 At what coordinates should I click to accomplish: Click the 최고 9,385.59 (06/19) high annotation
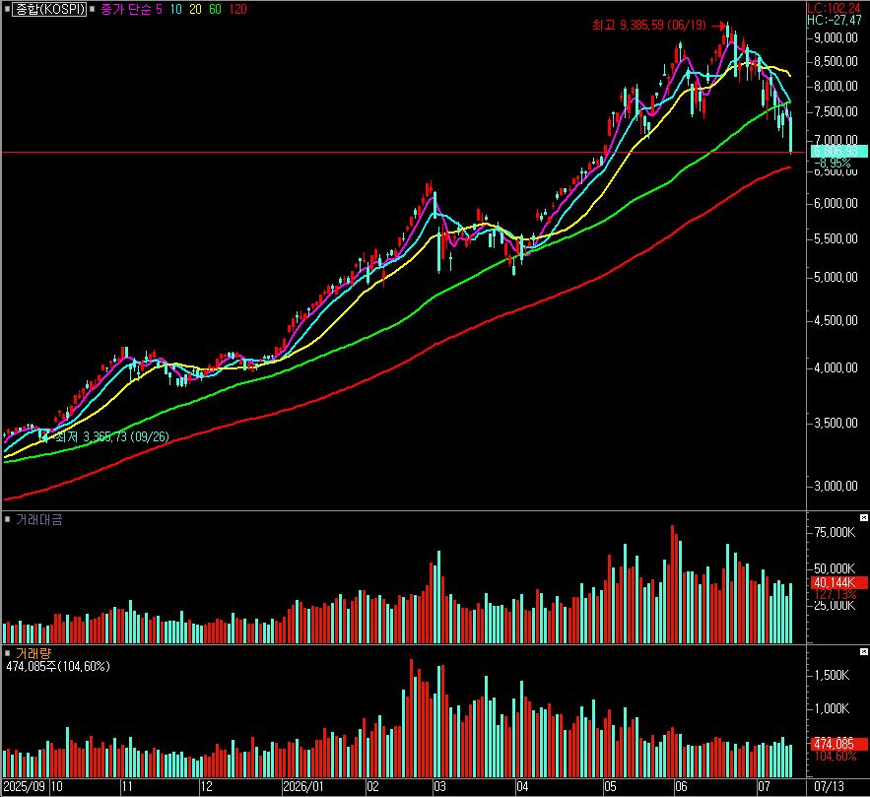(649, 25)
